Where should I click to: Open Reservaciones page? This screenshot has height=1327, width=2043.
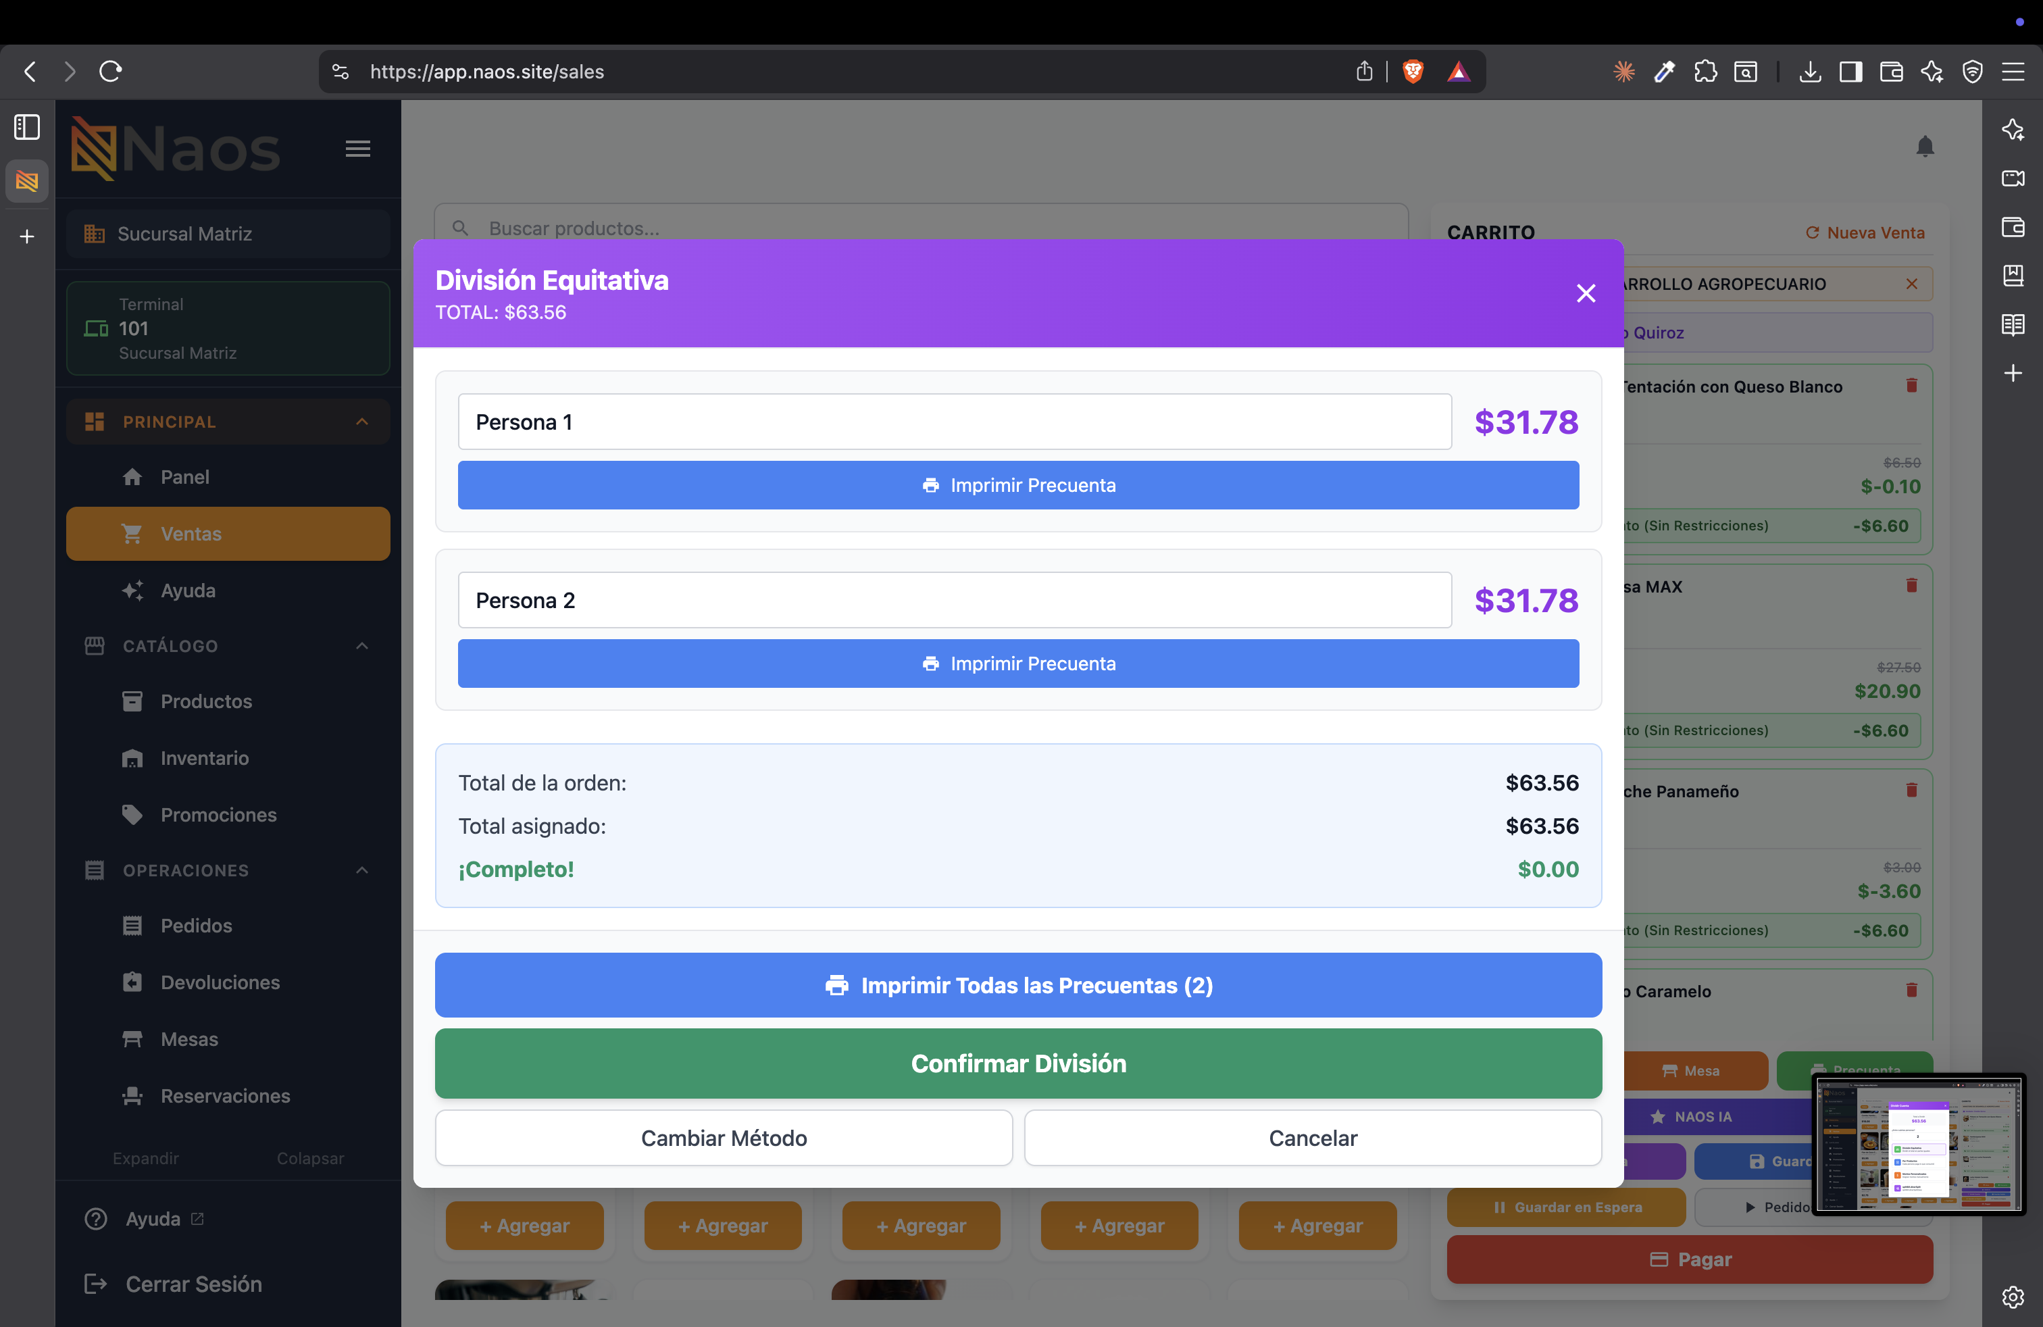click(228, 1096)
